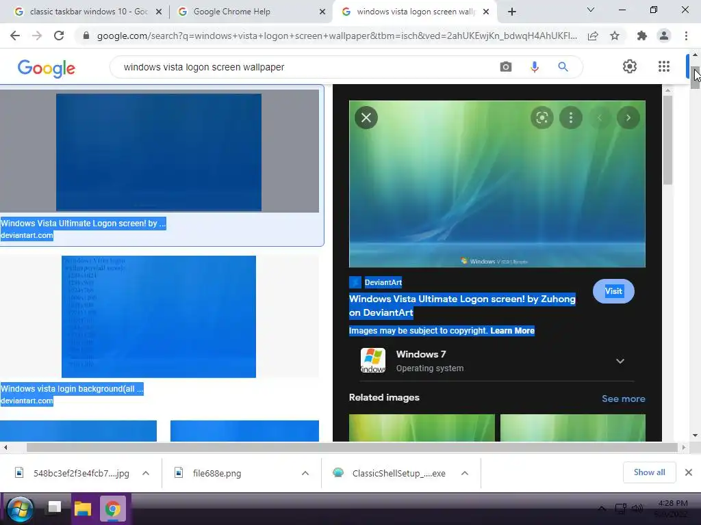The width and height of the screenshot is (701, 525).
Task: Open options for 548bc3ef2f3e4fcb7 jpg download
Action: click(x=146, y=473)
